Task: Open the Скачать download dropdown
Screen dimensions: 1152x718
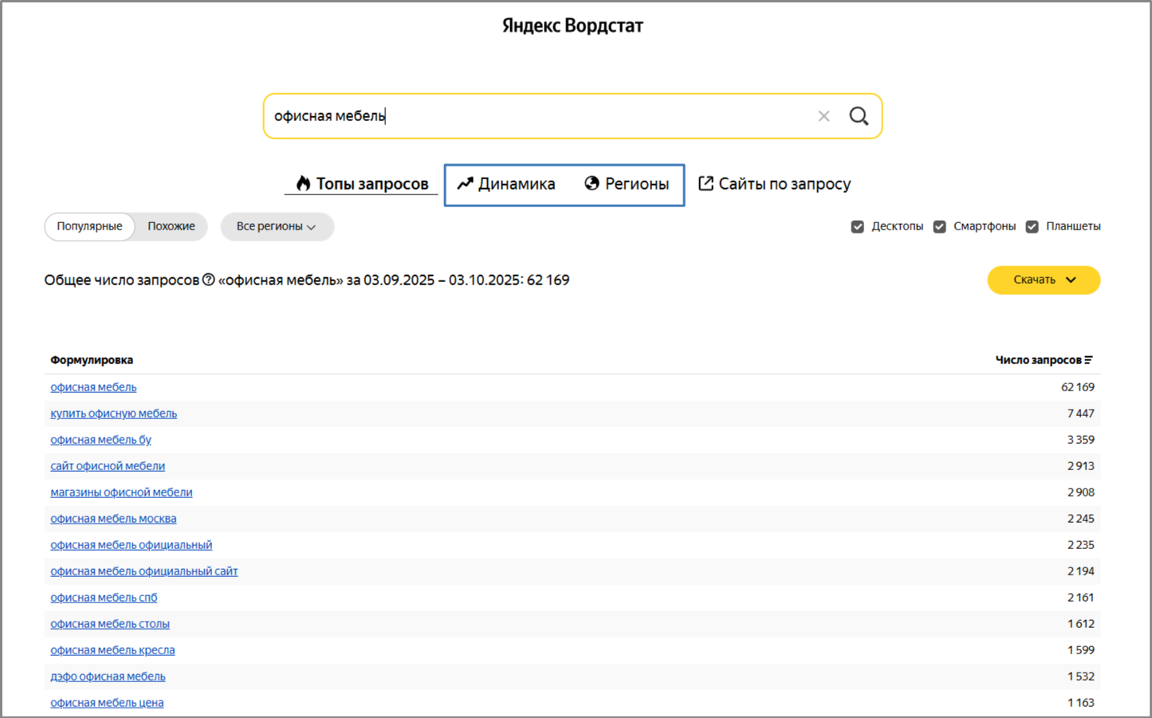Action: [x=1044, y=280]
